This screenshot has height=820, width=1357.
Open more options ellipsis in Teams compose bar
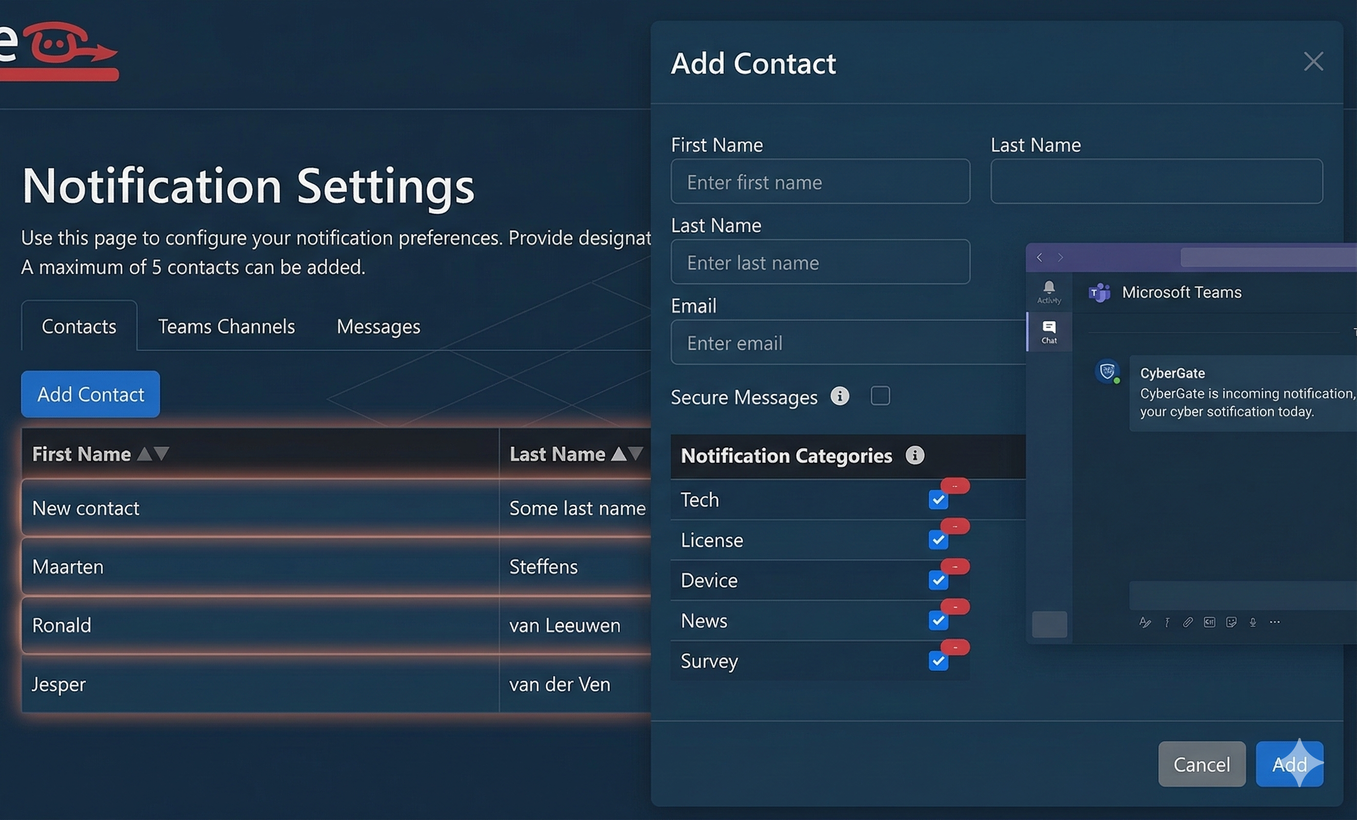pyautogui.click(x=1274, y=622)
